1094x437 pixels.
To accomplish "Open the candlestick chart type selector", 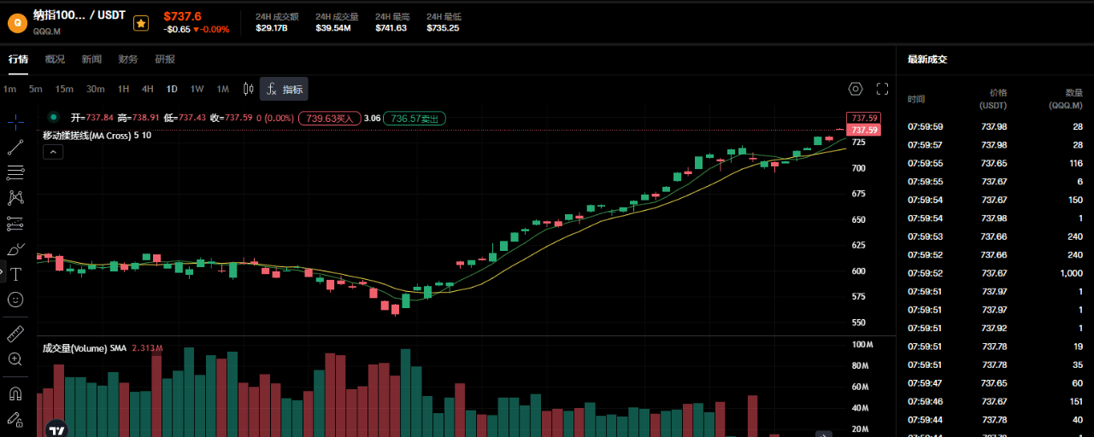I will coord(249,89).
